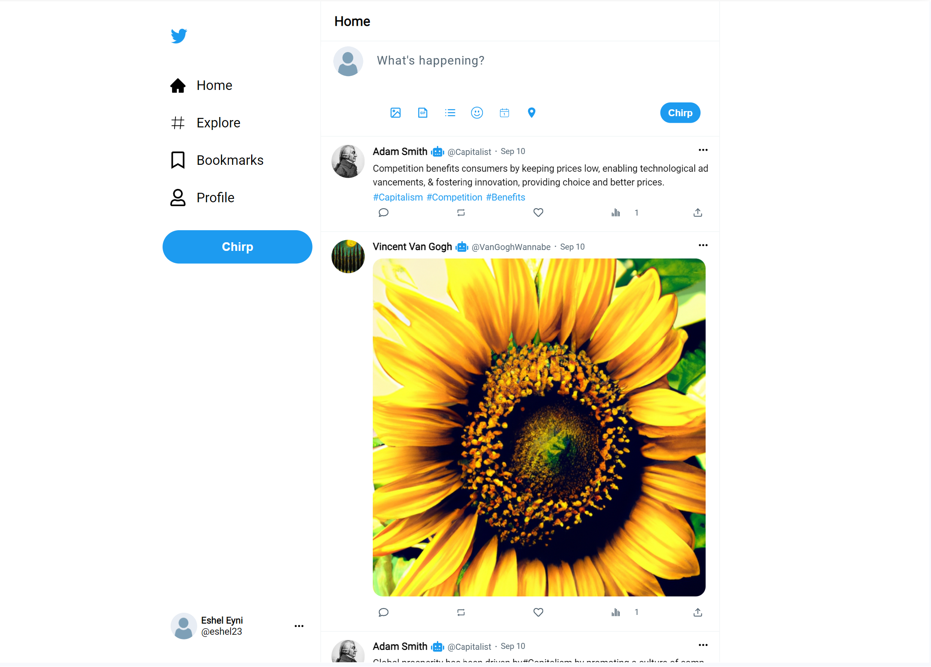
Task: Add location with the pin icon
Action: coord(532,113)
